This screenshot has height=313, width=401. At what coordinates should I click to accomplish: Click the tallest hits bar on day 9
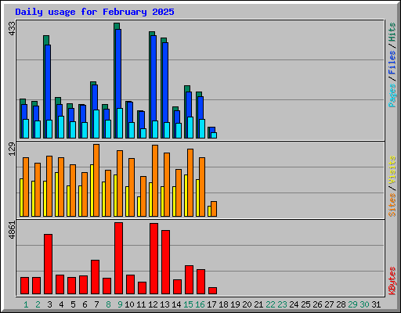click(117, 81)
